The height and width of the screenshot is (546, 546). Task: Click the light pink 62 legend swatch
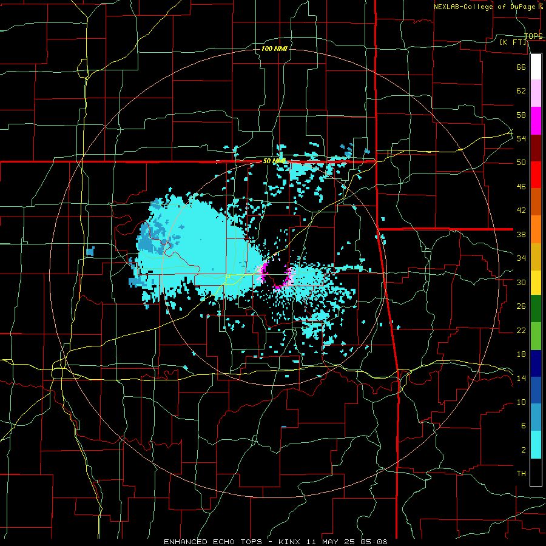coord(536,93)
